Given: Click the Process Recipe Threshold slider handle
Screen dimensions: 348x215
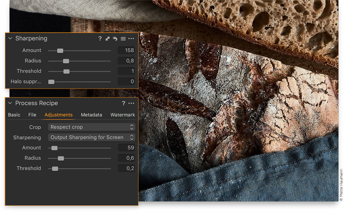Looking at the screenshot, I should (55, 168).
